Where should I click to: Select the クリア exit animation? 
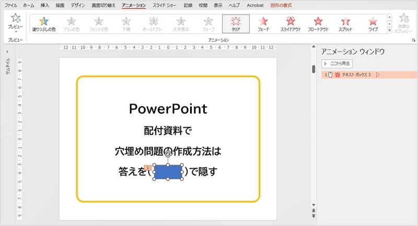point(236,24)
